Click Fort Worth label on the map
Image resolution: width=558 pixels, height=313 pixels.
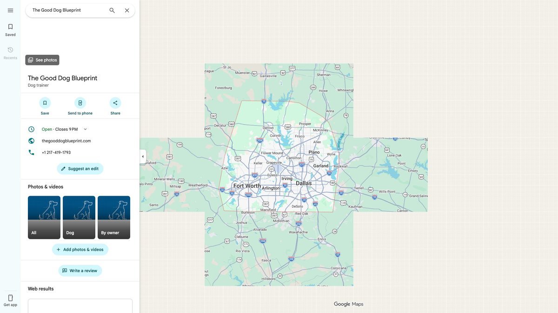pos(247,186)
